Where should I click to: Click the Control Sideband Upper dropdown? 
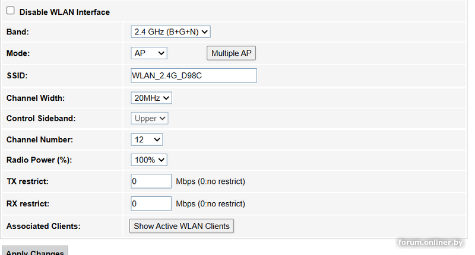(x=150, y=118)
